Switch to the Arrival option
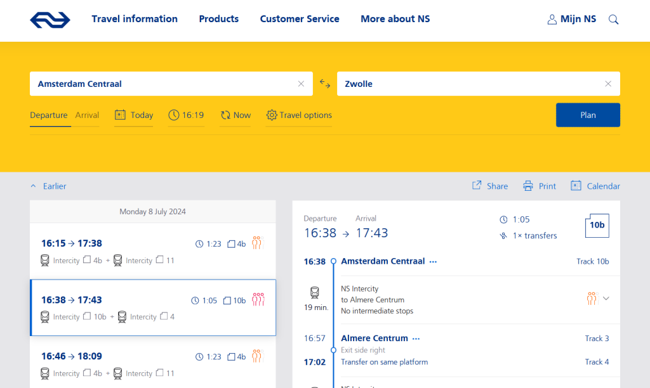 pyautogui.click(x=87, y=115)
